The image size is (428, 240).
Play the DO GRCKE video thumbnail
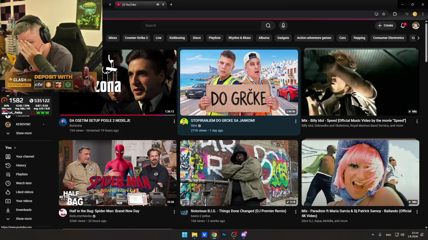point(239,82)
